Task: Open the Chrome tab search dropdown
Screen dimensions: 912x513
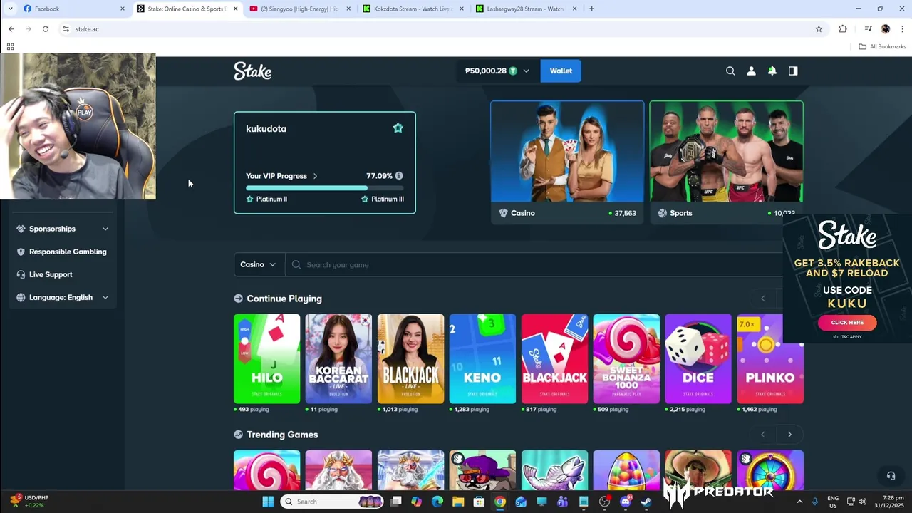Action: point(10,9)
